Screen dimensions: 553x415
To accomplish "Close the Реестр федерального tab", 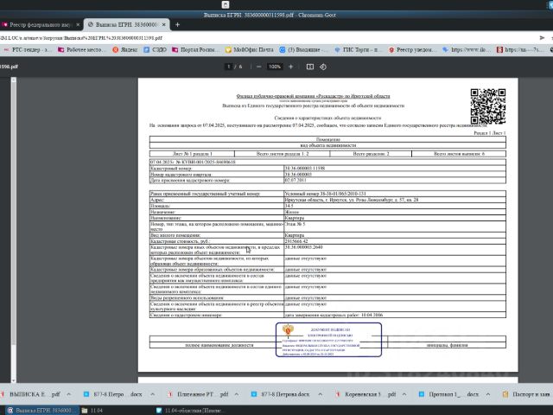I will 78,25.
